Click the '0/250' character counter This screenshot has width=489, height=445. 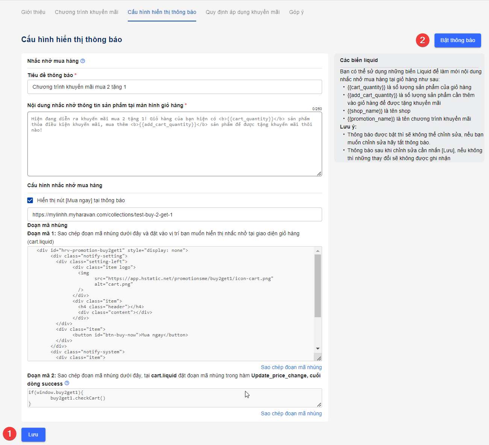pos(317,109)
